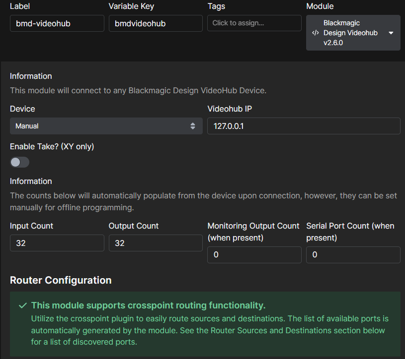Click the Monitoring Output Count field
405x359 pixels.
(254, 255)
